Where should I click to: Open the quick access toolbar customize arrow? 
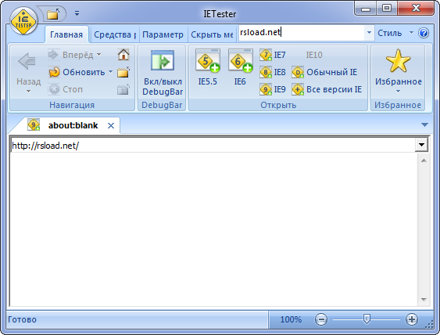(77, 13)
